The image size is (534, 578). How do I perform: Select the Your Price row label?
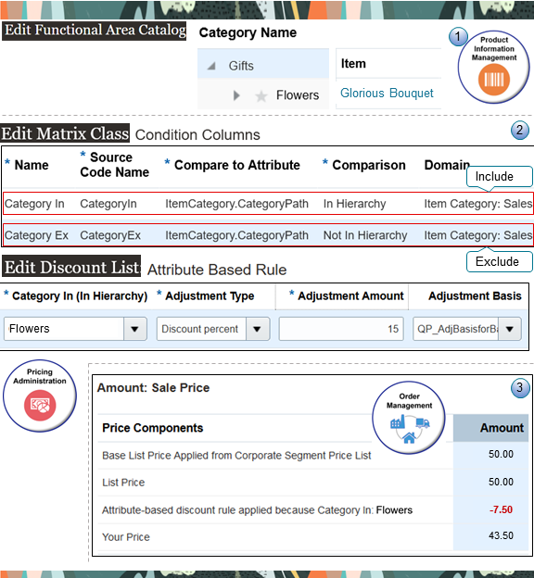(126, 536)
